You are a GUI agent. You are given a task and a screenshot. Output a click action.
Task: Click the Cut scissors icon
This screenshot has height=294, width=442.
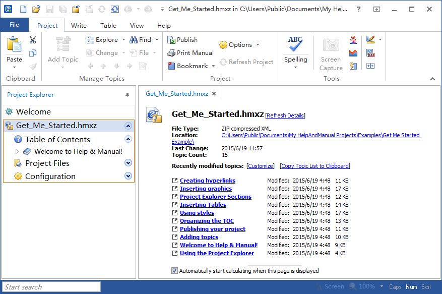33,40
